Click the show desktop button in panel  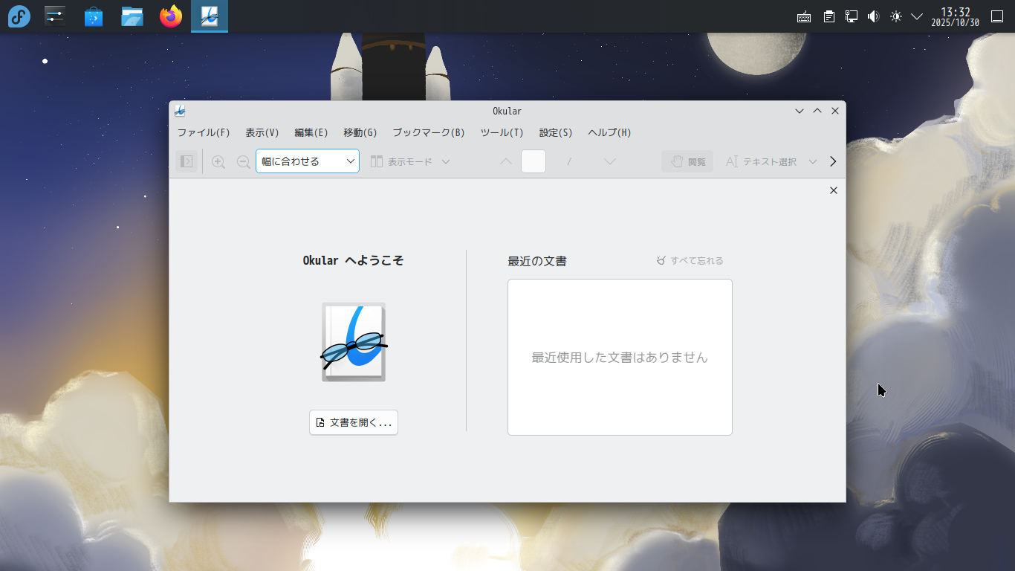click(997, 16)
